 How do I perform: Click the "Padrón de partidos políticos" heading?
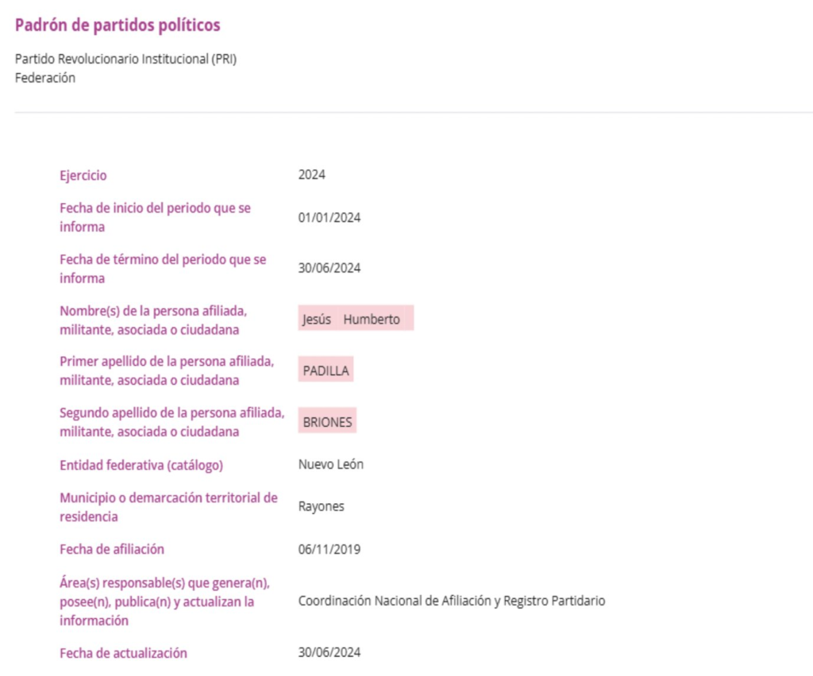click(118, 25)
